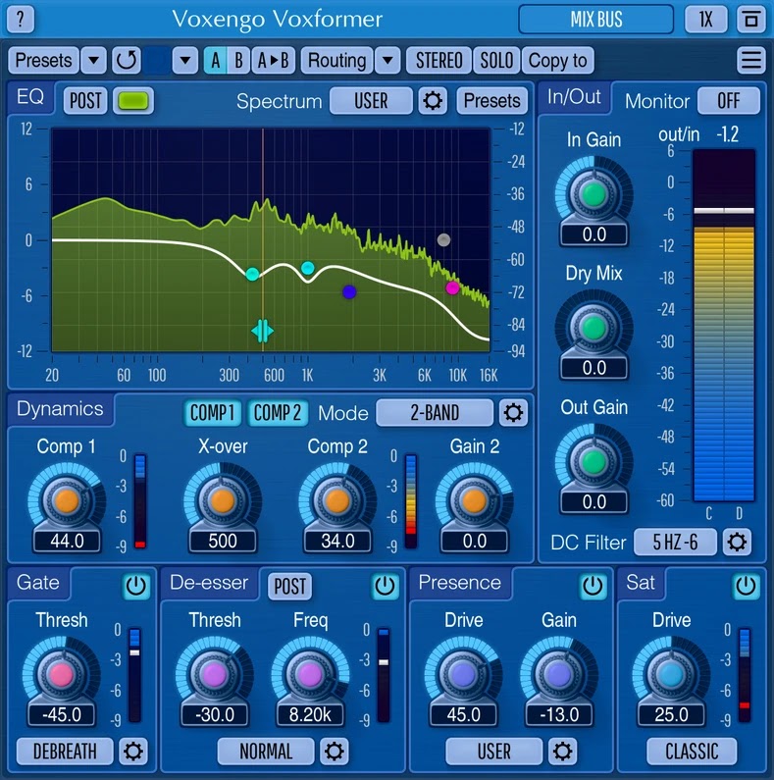
Task: Adjust the In Gain knob
Action: [x=593, y=194]
